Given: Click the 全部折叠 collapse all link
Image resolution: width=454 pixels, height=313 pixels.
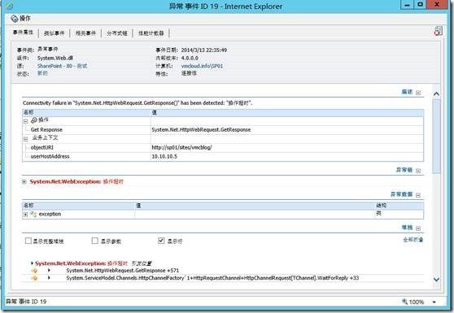Looking at the screenshot, I should [413, 240].
